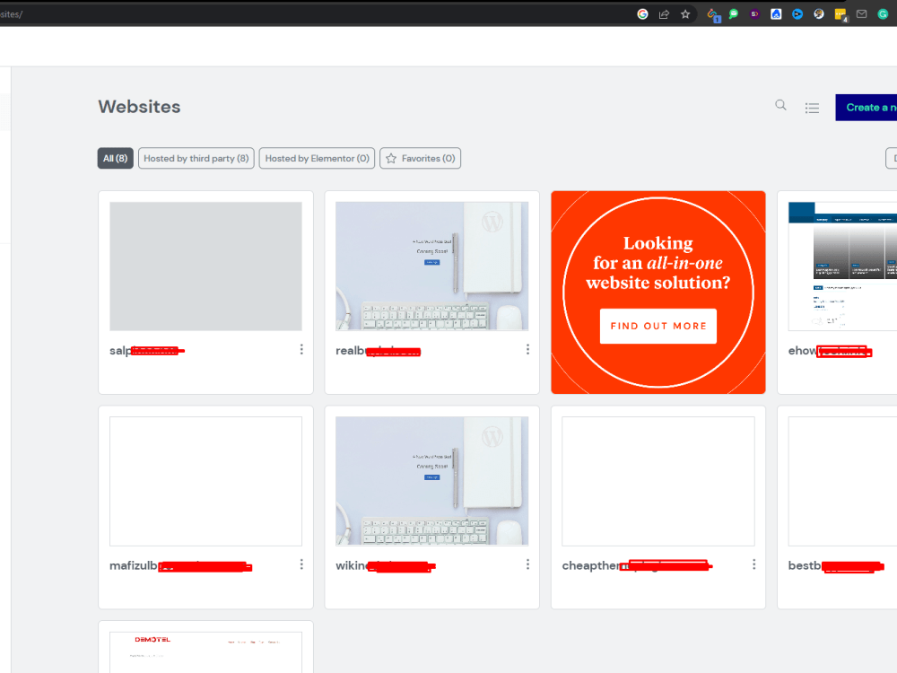This screenshot has width=897, height=673.
Task: Open the kebab menu on the realb website card
Action: coord(527,349)
